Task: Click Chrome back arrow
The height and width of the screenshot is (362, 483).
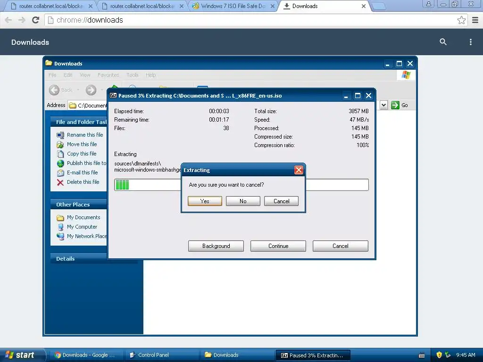Action: pyautogui.click(x=8, y=20)
